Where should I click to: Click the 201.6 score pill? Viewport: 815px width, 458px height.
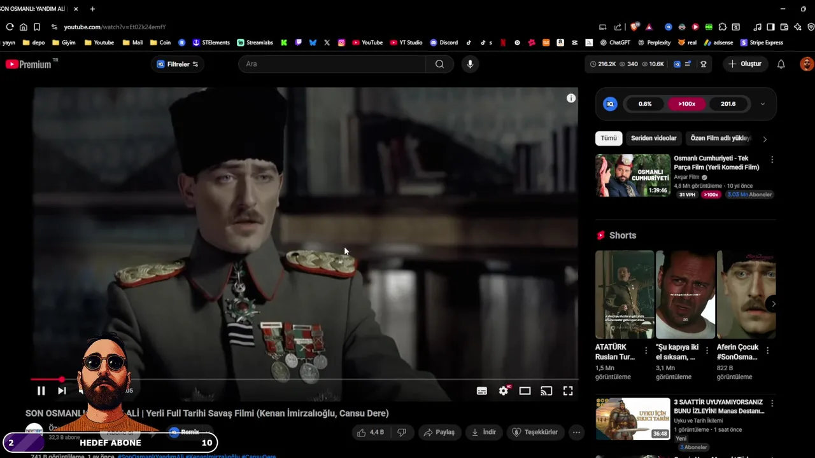tap(728, 104)
